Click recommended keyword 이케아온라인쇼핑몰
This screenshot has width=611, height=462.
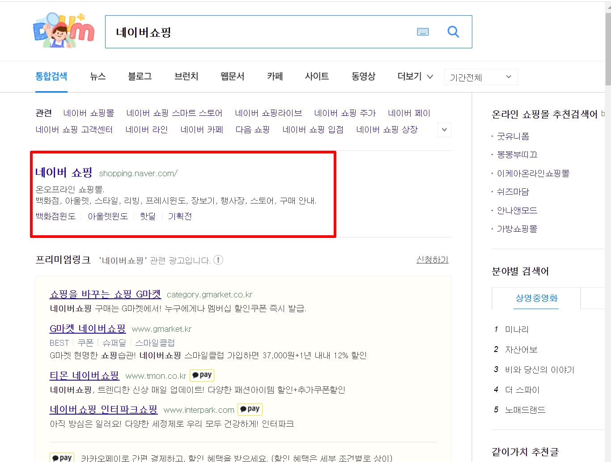click(533, 174)
